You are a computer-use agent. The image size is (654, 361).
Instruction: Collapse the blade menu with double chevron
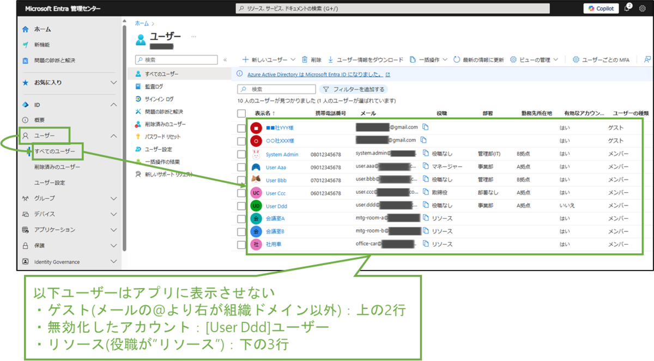226,60
